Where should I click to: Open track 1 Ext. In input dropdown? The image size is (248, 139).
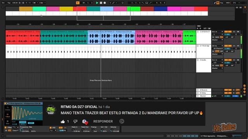tap(217, 32)
